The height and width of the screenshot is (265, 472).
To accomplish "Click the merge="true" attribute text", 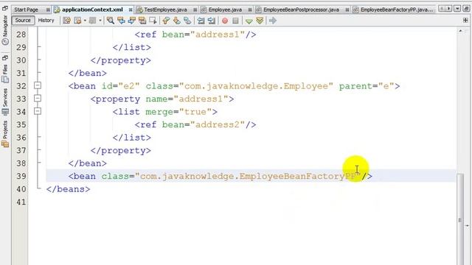I will pos(178,112).
